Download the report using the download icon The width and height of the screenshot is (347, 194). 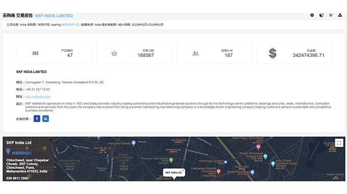[340, 15]
